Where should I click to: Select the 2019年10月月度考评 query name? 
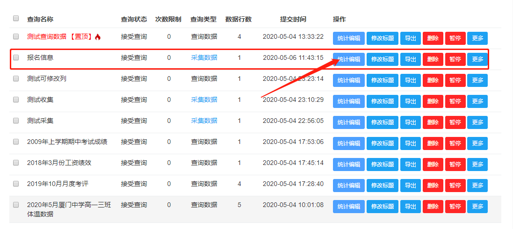click(x=58, y=184)
